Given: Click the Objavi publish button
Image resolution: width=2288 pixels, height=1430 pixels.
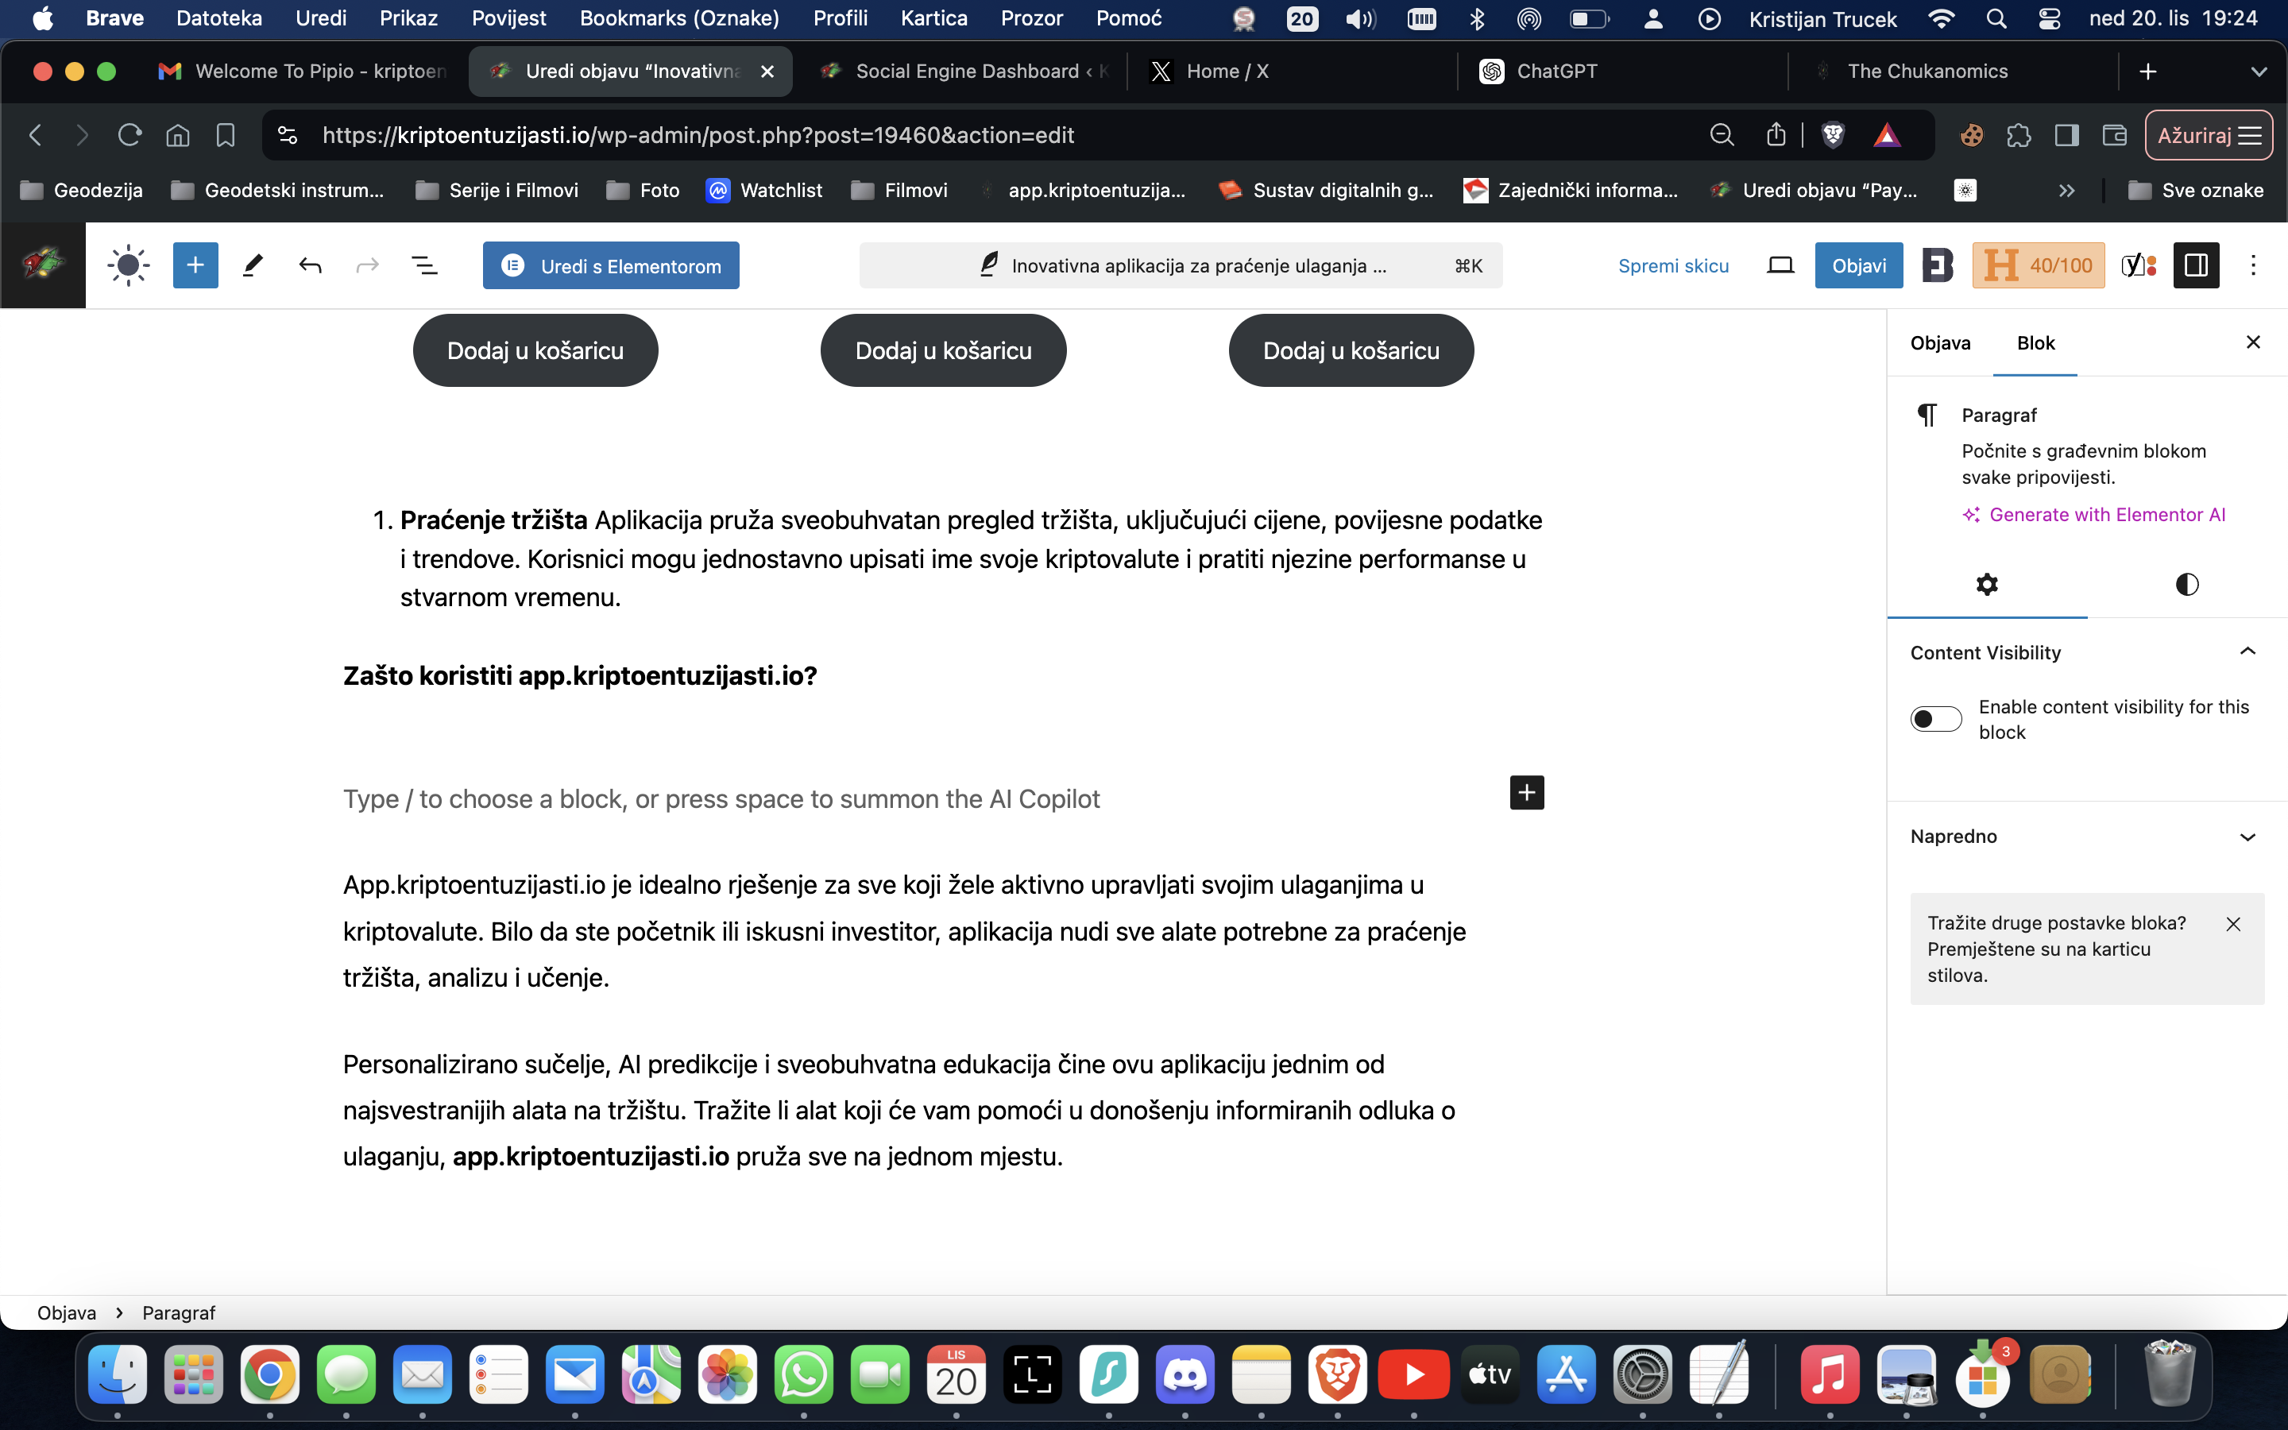Looking at the screenshot, I should (1858, 266).
